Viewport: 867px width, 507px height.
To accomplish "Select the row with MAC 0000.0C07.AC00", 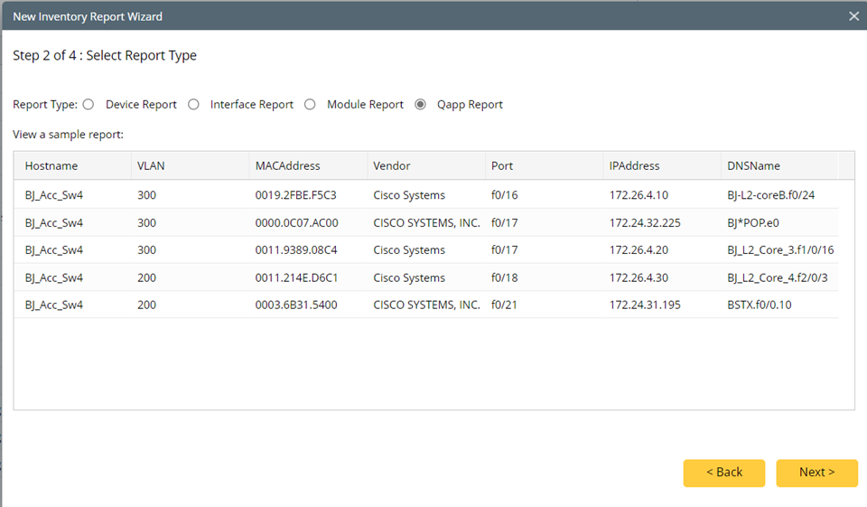I will pyautogui.click(x=296, y=223).
